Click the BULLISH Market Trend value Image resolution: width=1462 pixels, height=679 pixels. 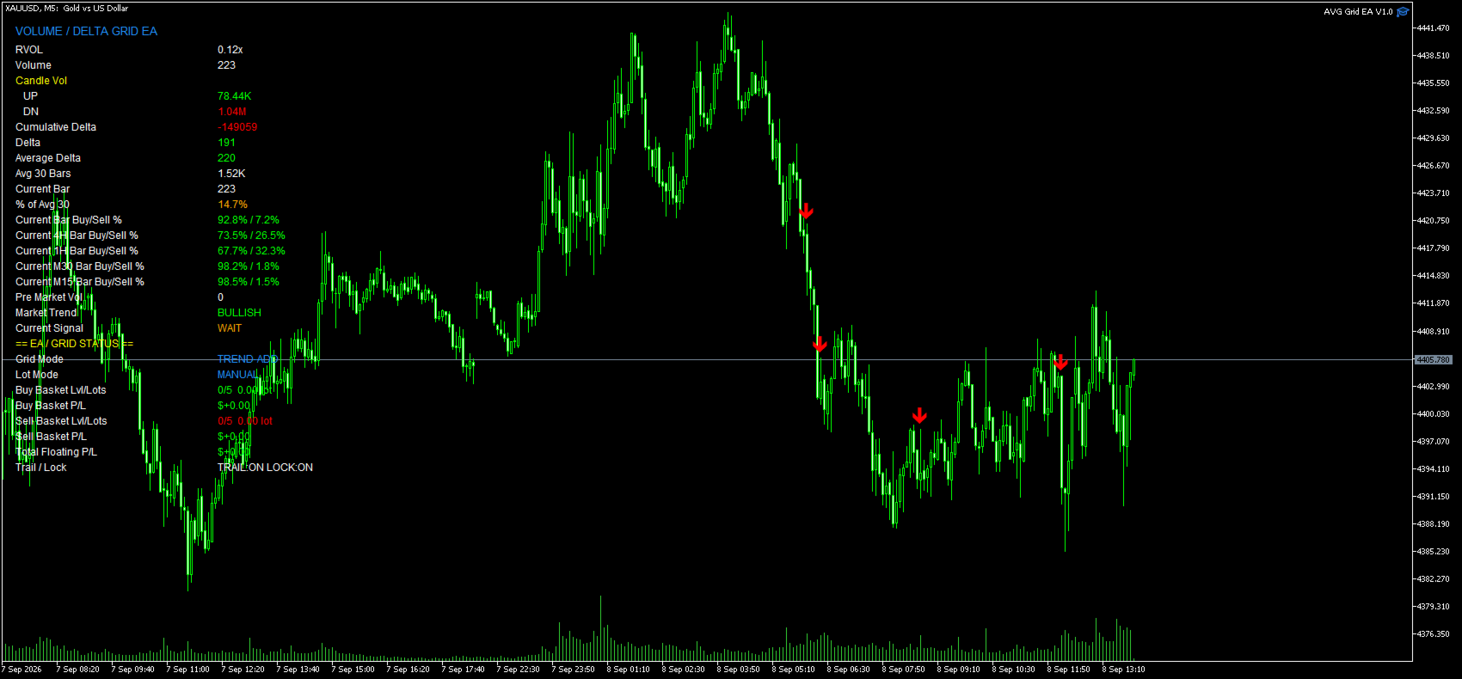(x=239, y=313)
